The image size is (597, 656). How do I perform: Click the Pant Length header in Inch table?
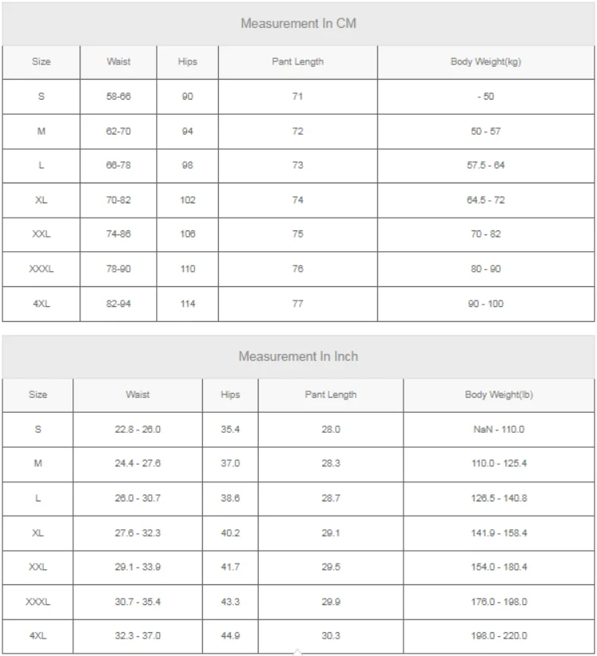tap(330, 395)
